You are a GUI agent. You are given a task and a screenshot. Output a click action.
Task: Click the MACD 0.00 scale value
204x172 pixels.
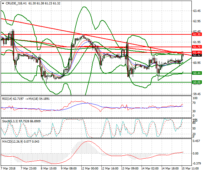pyautogui.click(x=196, y=154)
